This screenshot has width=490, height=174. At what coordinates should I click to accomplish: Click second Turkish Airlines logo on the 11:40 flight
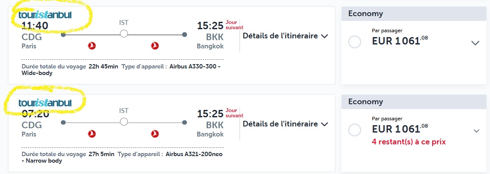tap(155, 46)
